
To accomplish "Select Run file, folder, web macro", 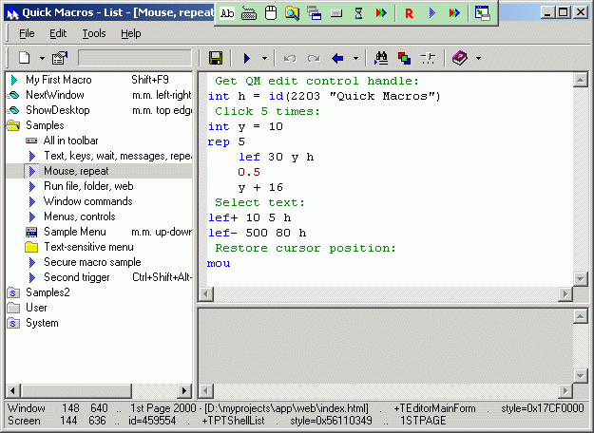I will [x=88, y=186].
